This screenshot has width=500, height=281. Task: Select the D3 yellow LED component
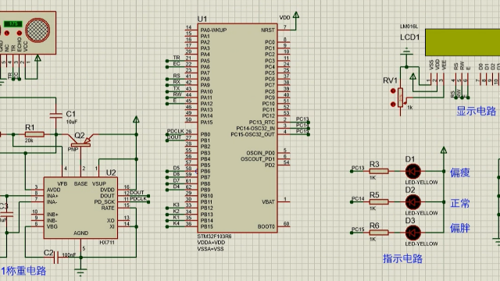[x=413, y=233]
